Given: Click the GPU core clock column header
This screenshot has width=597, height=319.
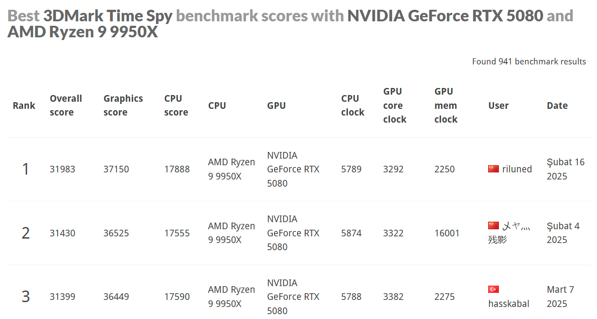Looking at the screenshot, I should pos(394,105).
